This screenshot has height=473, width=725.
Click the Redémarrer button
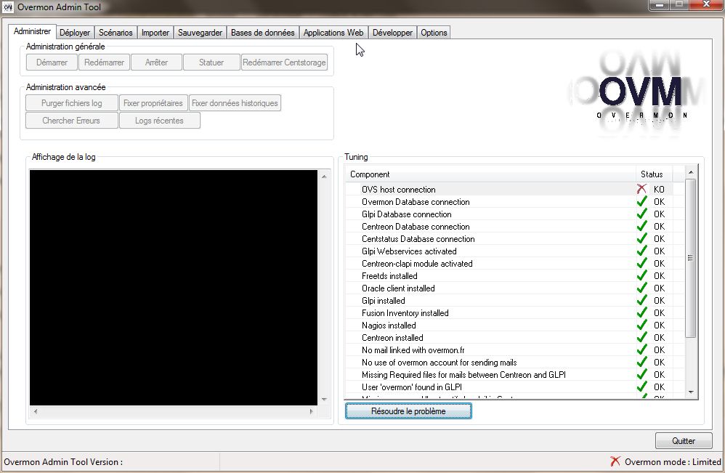(x=104, y=62)
